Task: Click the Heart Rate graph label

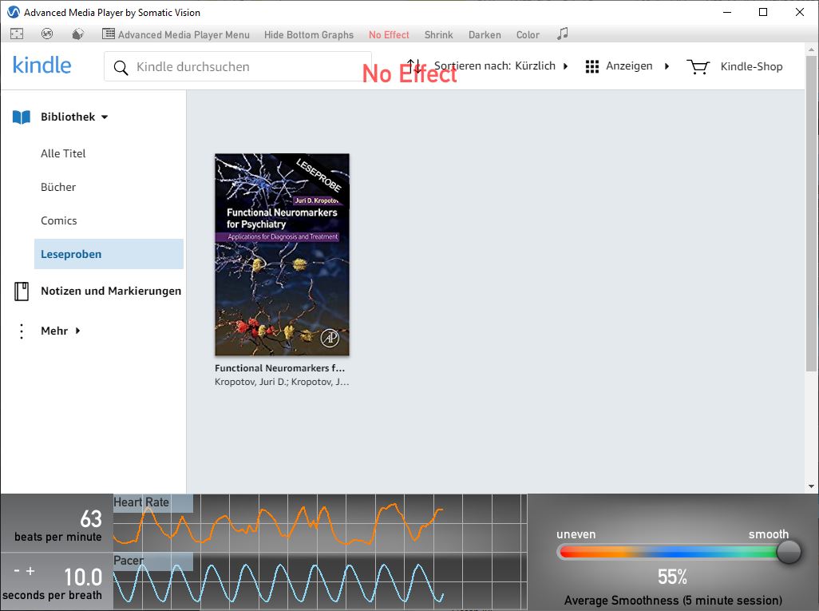Action: (141, 502)
